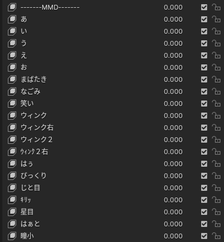Image resolution: width=224 pixels, height=242 pixels.
Task: Click lock icon on the MMD separator row
Action: click(x=216, y=7)
